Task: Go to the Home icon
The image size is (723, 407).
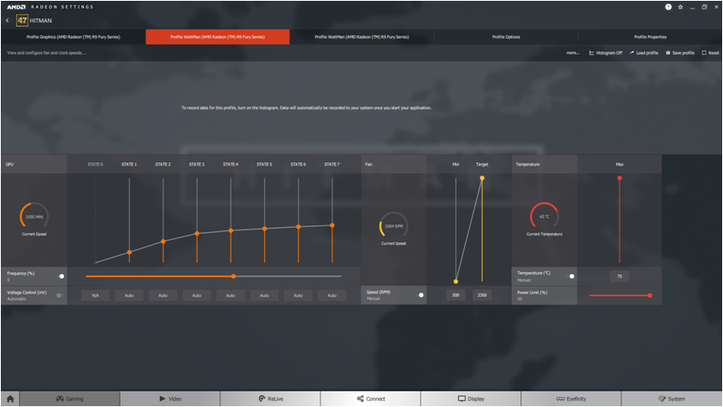Action: click(10, 398)
